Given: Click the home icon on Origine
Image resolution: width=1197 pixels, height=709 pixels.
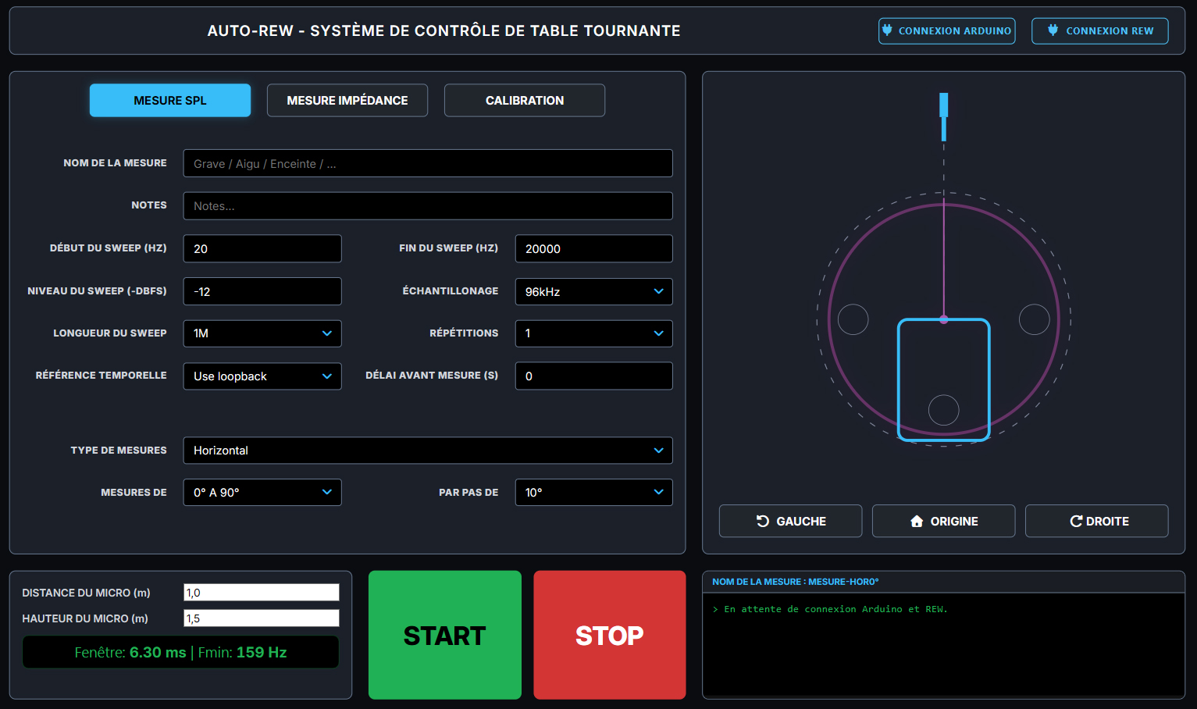Looking at the screenshot, I should click(x=917, y=521).
